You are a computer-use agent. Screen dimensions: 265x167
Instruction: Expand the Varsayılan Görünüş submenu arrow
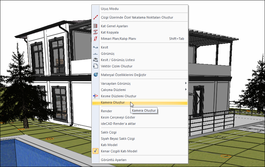click(x=186, y=83)
